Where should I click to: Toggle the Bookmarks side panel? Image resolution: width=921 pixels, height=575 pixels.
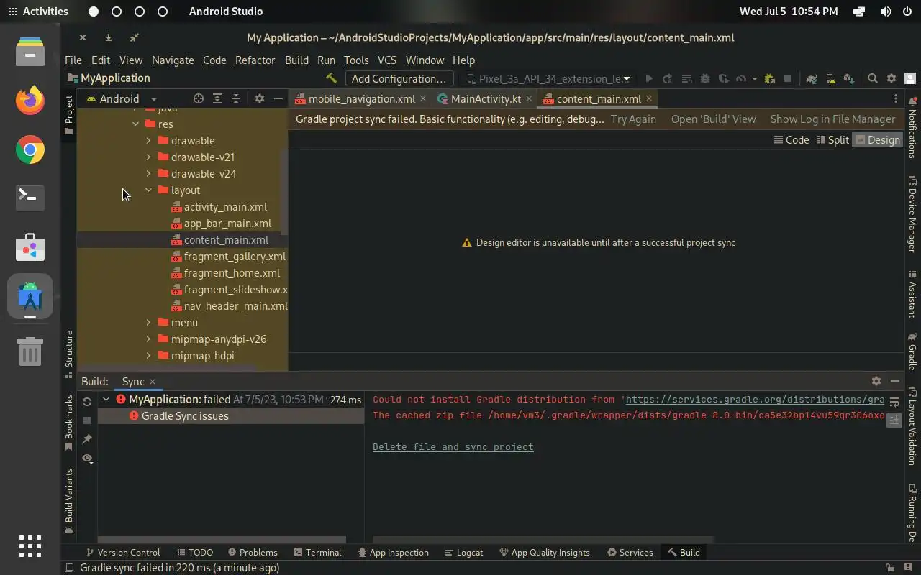69,423
